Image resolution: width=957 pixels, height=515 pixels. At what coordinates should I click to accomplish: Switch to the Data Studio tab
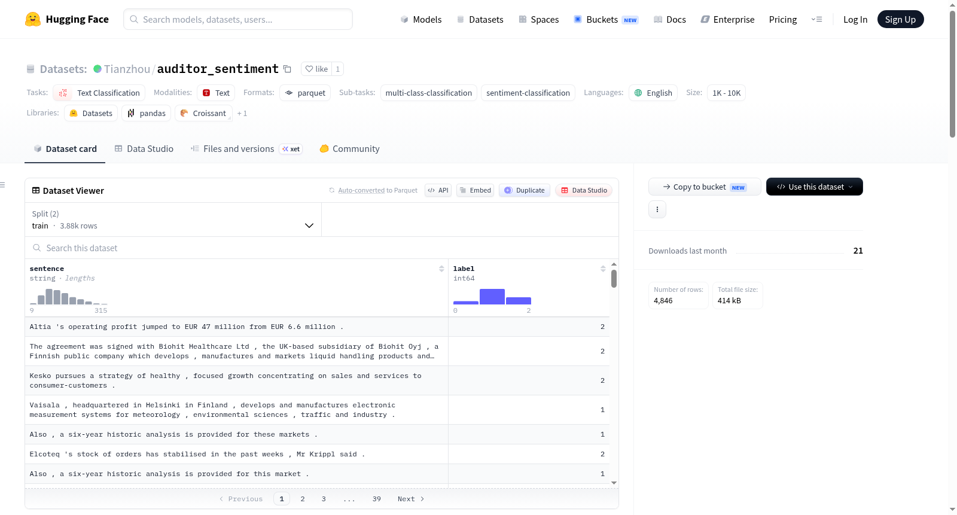tap(144, 149)
